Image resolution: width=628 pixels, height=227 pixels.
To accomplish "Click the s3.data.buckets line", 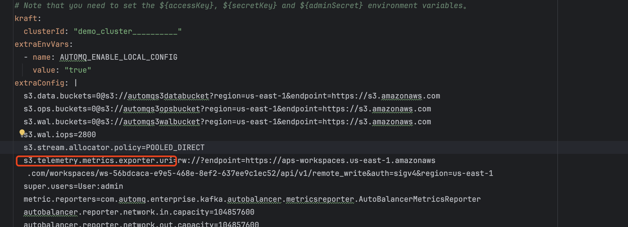I will tap(232, 96).
